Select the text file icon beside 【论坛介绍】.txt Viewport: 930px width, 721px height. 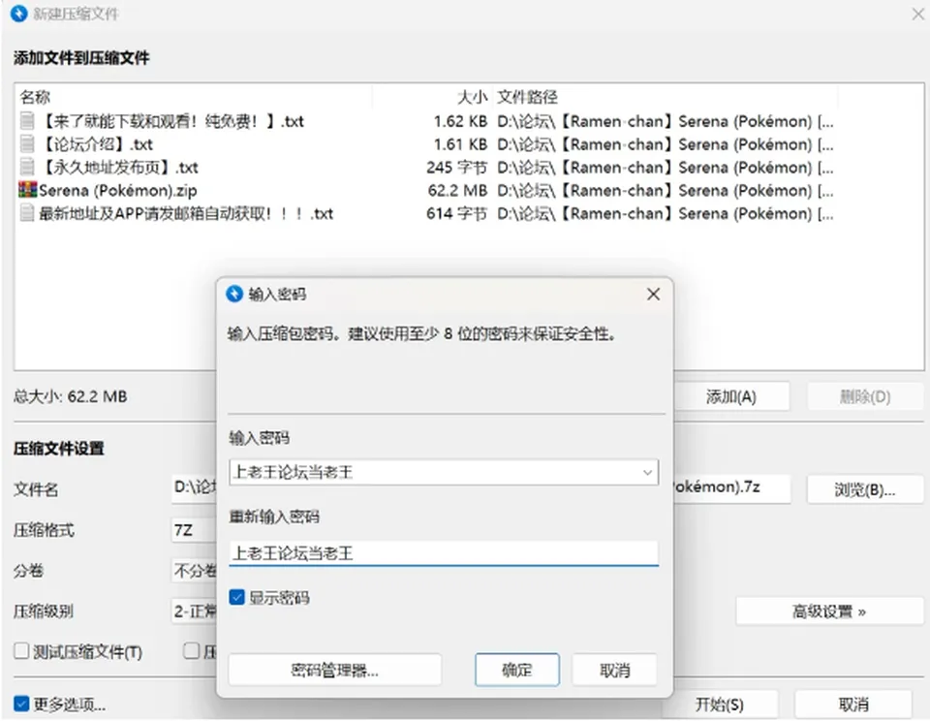(27, 144)
